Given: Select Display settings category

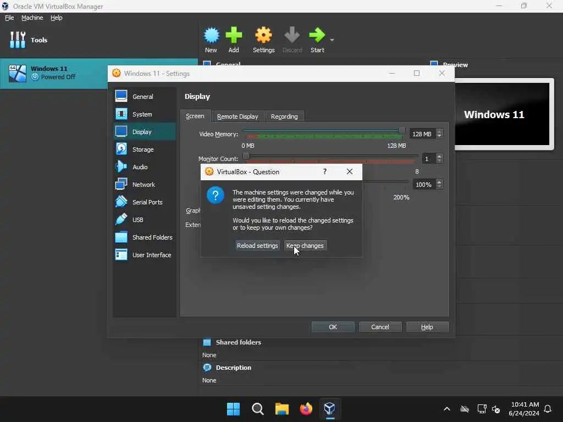Looking at the screenshot, I should click(145, 132).
